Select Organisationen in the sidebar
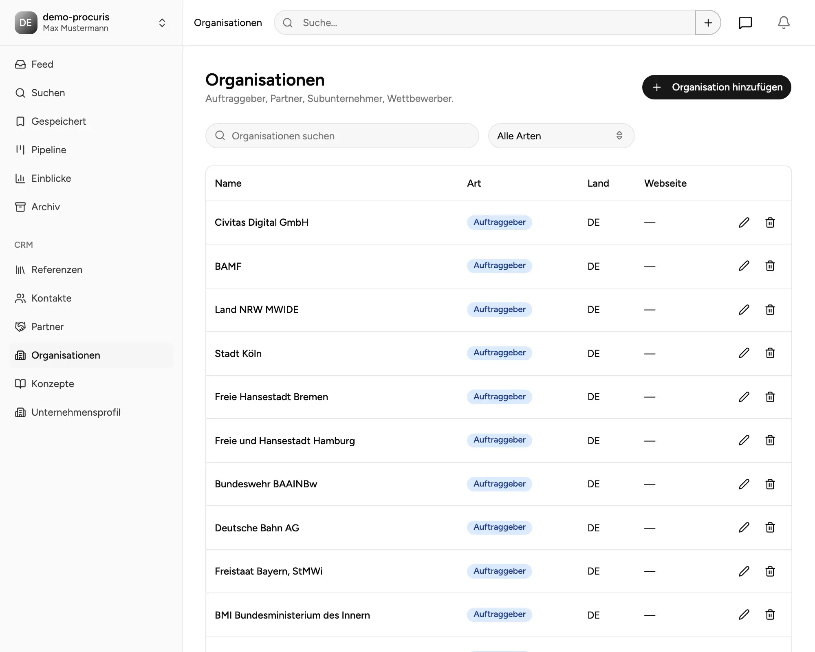This screenshot has height=652, width=815. click(x=91, y=355)
